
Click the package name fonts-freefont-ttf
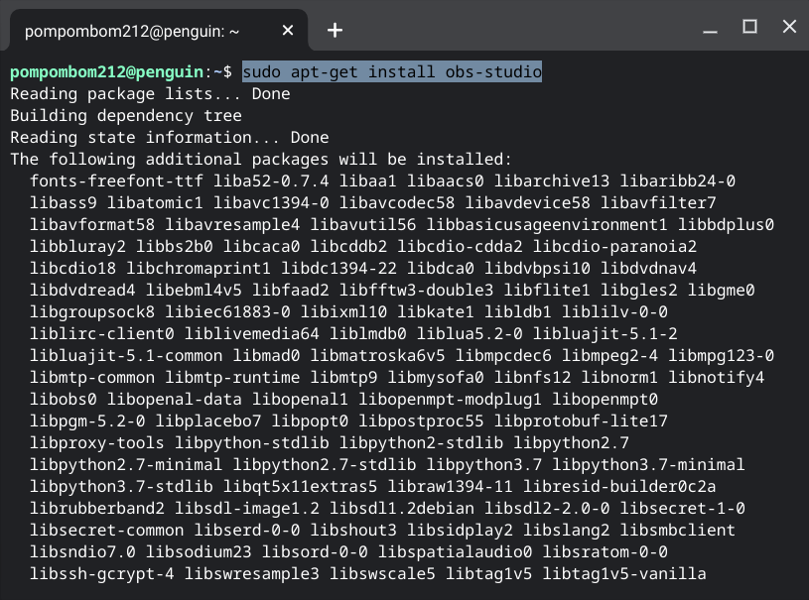116,180
